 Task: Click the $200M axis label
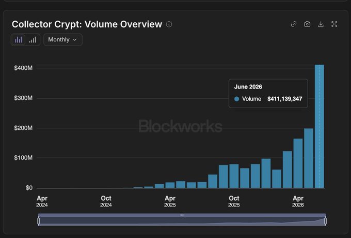[x=23, y=128]
